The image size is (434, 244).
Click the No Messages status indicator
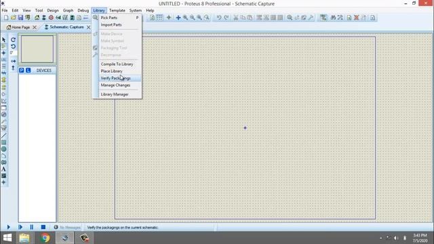pos(67,228)
